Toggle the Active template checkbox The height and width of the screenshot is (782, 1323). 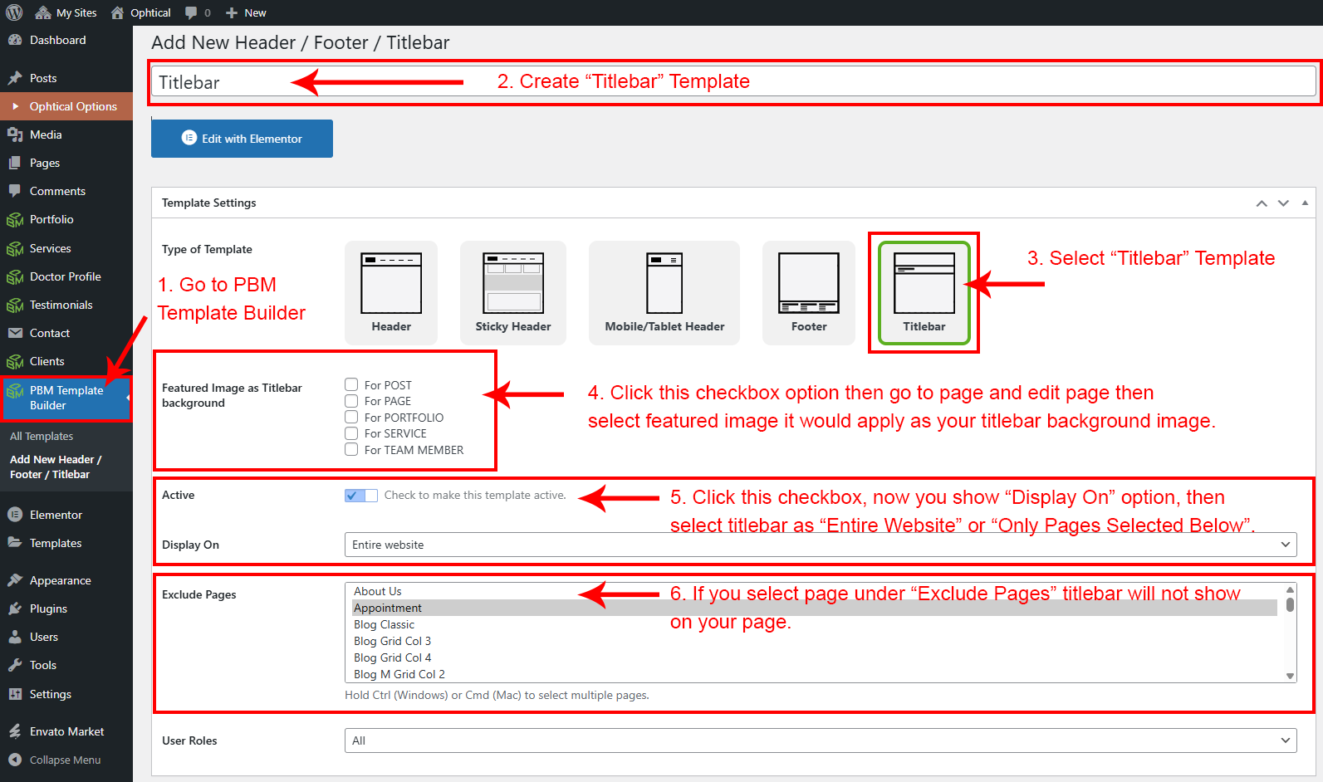[361, 495]
